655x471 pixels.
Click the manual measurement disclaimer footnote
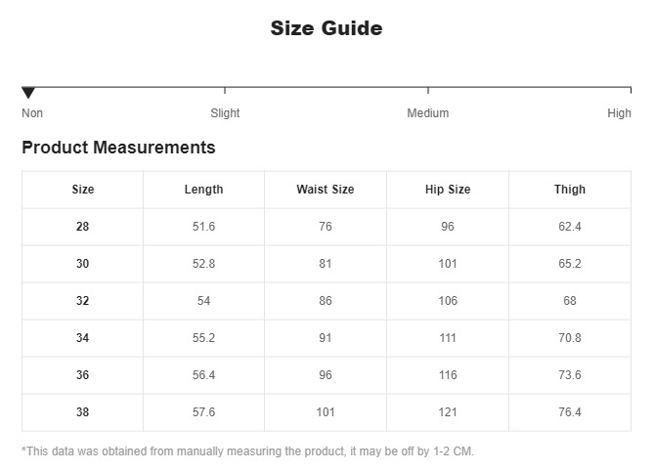tap(247, 451)
